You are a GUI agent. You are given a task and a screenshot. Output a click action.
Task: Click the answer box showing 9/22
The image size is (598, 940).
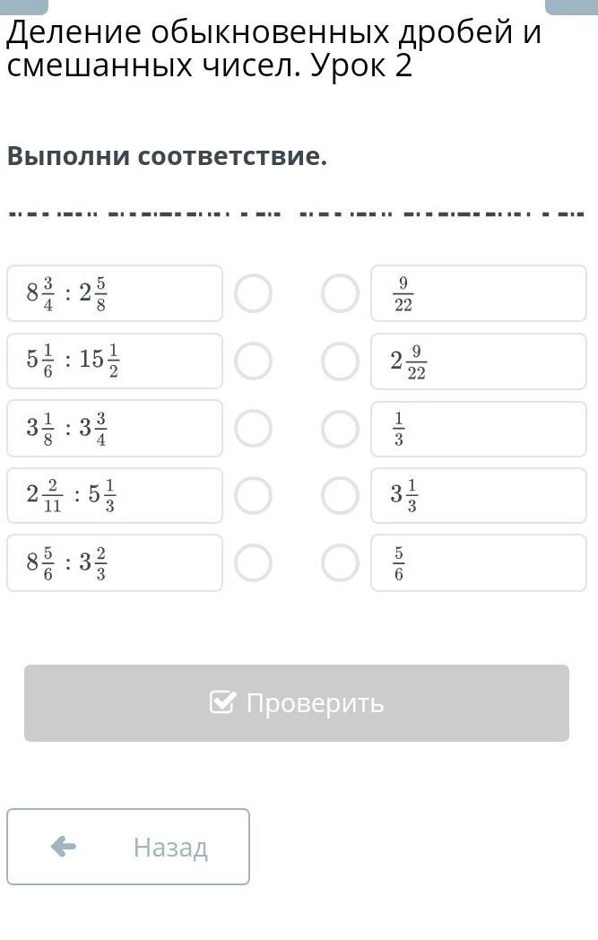coord(479,293)
